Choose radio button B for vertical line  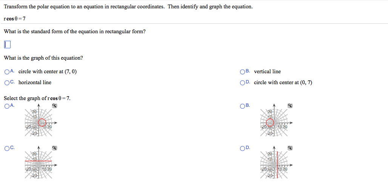point(242,72)
